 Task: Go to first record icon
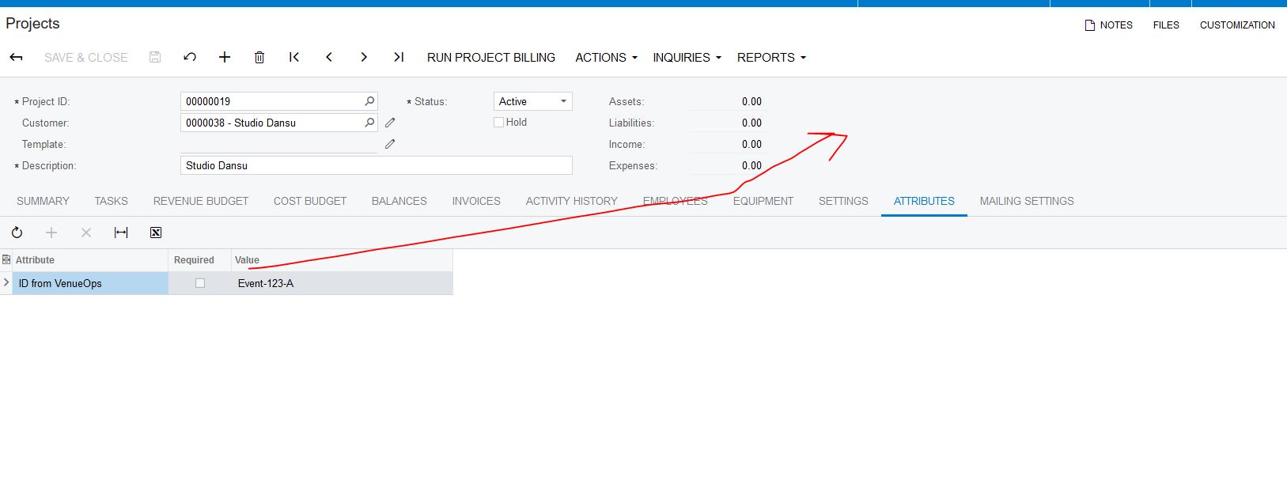pos(294,57)
